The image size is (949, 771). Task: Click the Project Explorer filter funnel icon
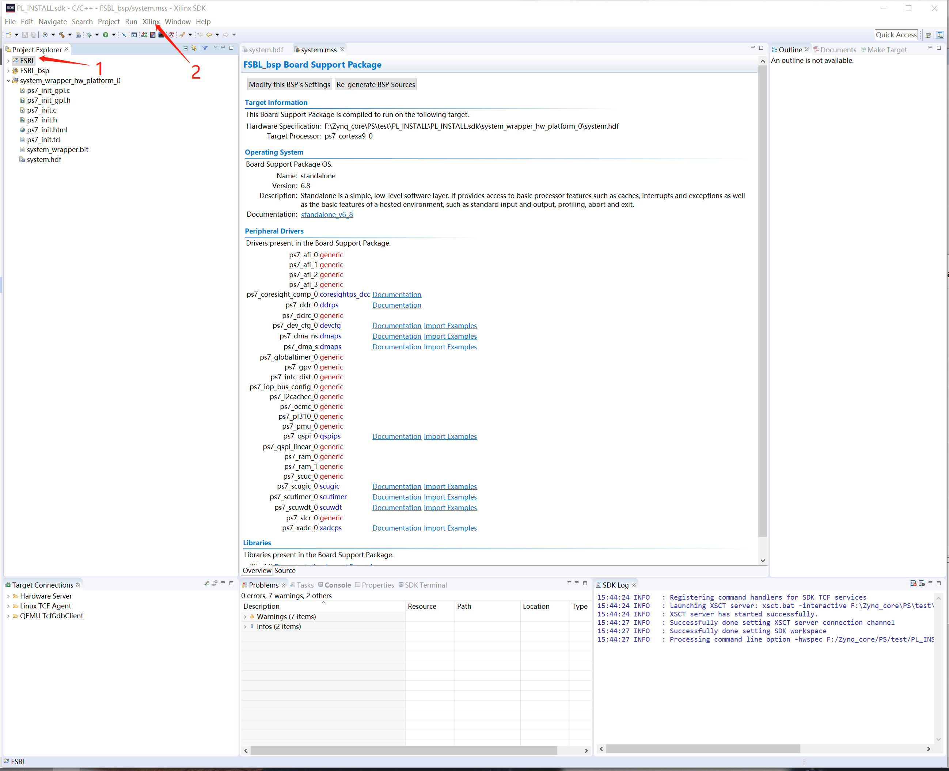(205, 48)
